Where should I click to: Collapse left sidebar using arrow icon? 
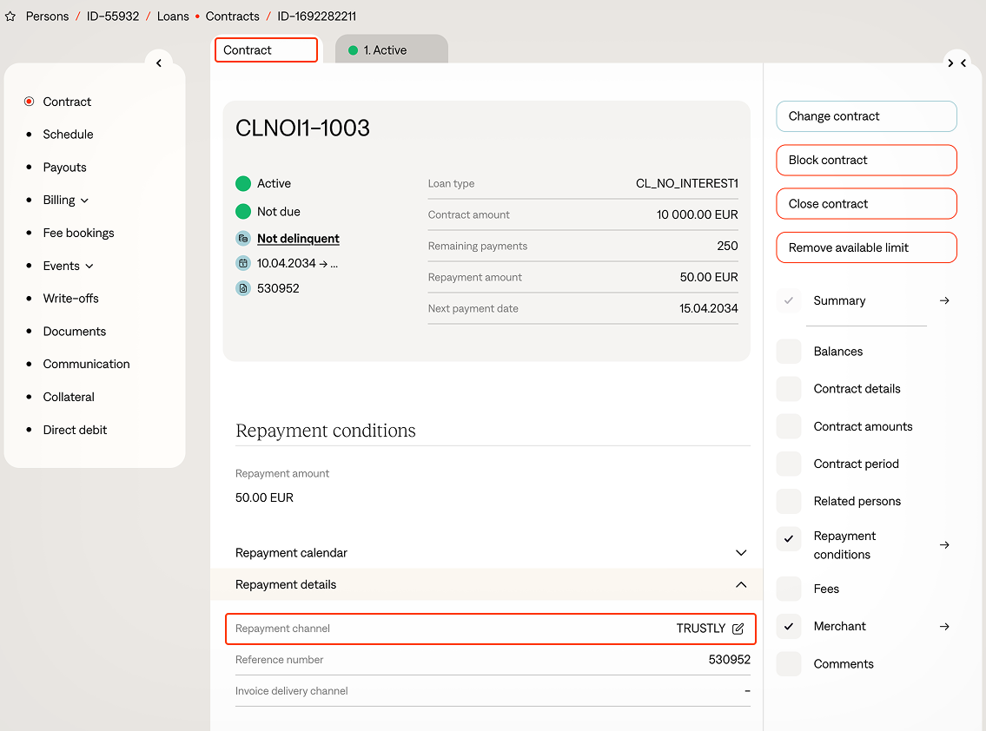[159, 63]
